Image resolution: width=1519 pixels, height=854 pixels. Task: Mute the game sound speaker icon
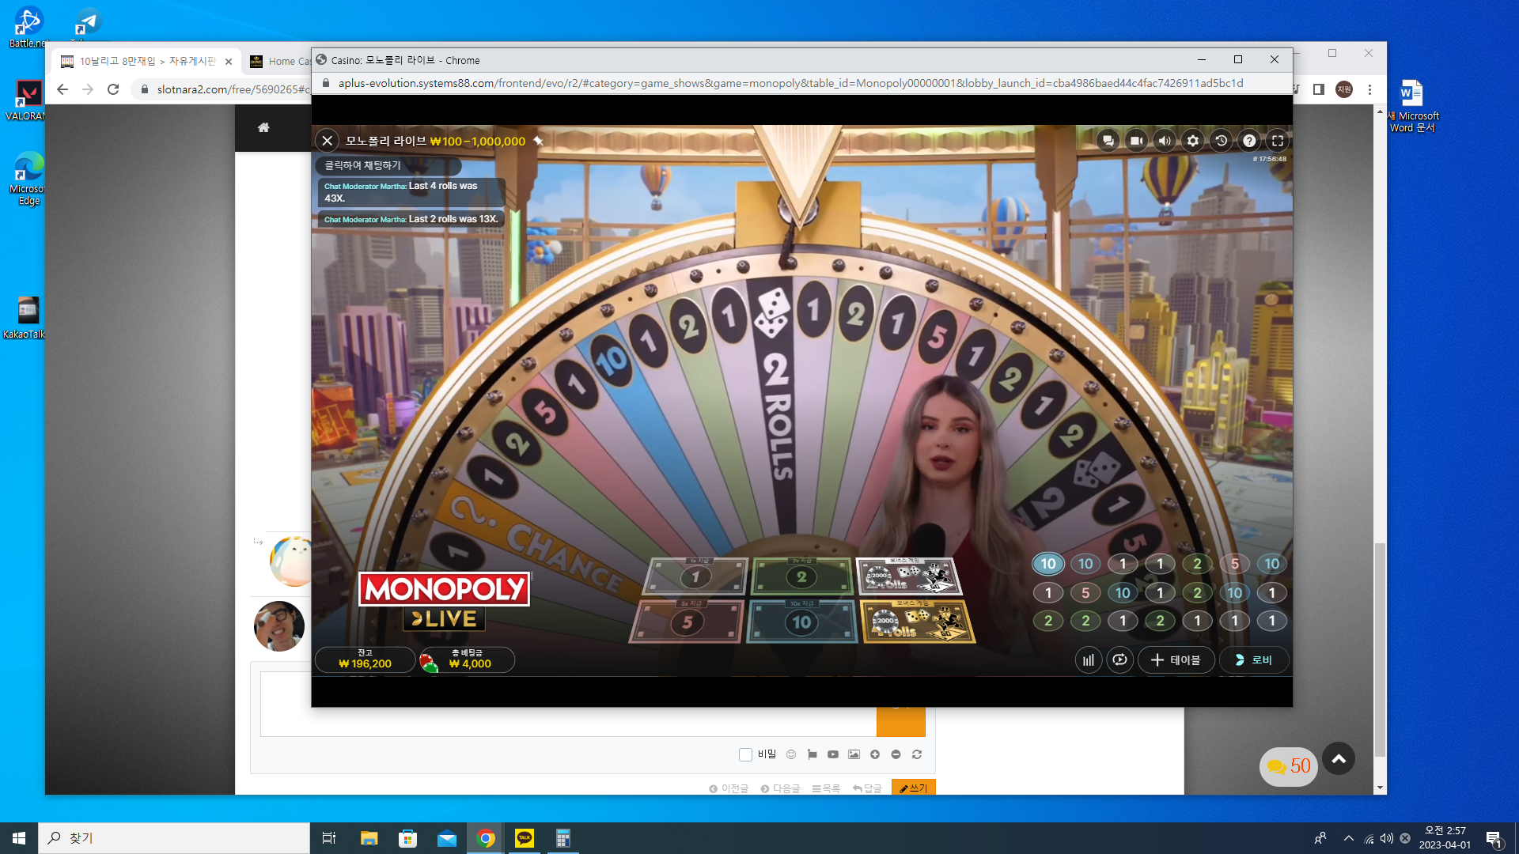(1165, 141)
